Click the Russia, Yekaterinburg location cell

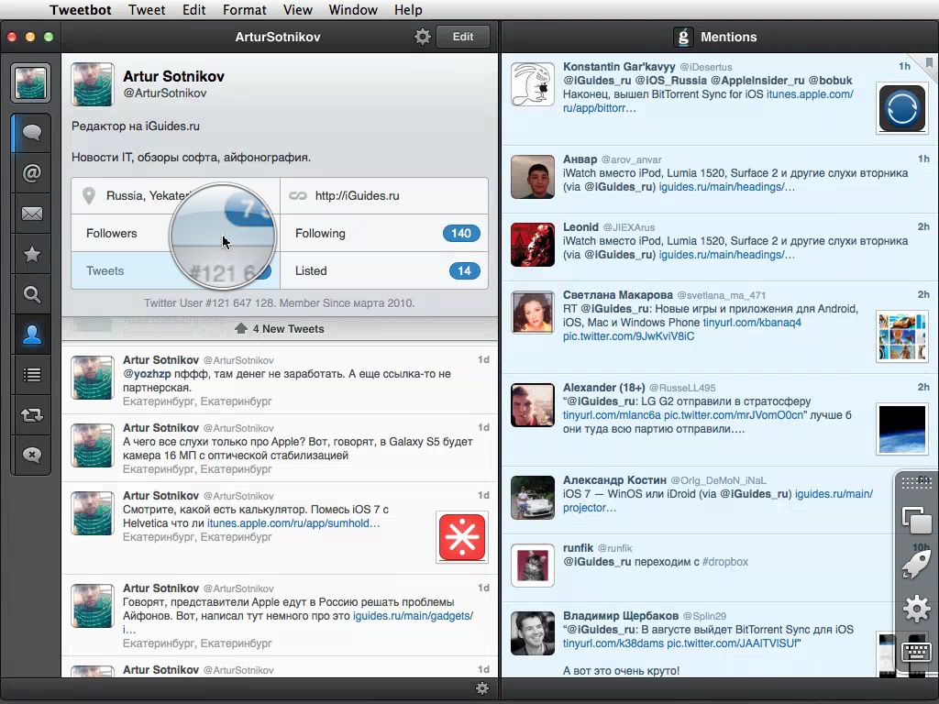point(175,196)
